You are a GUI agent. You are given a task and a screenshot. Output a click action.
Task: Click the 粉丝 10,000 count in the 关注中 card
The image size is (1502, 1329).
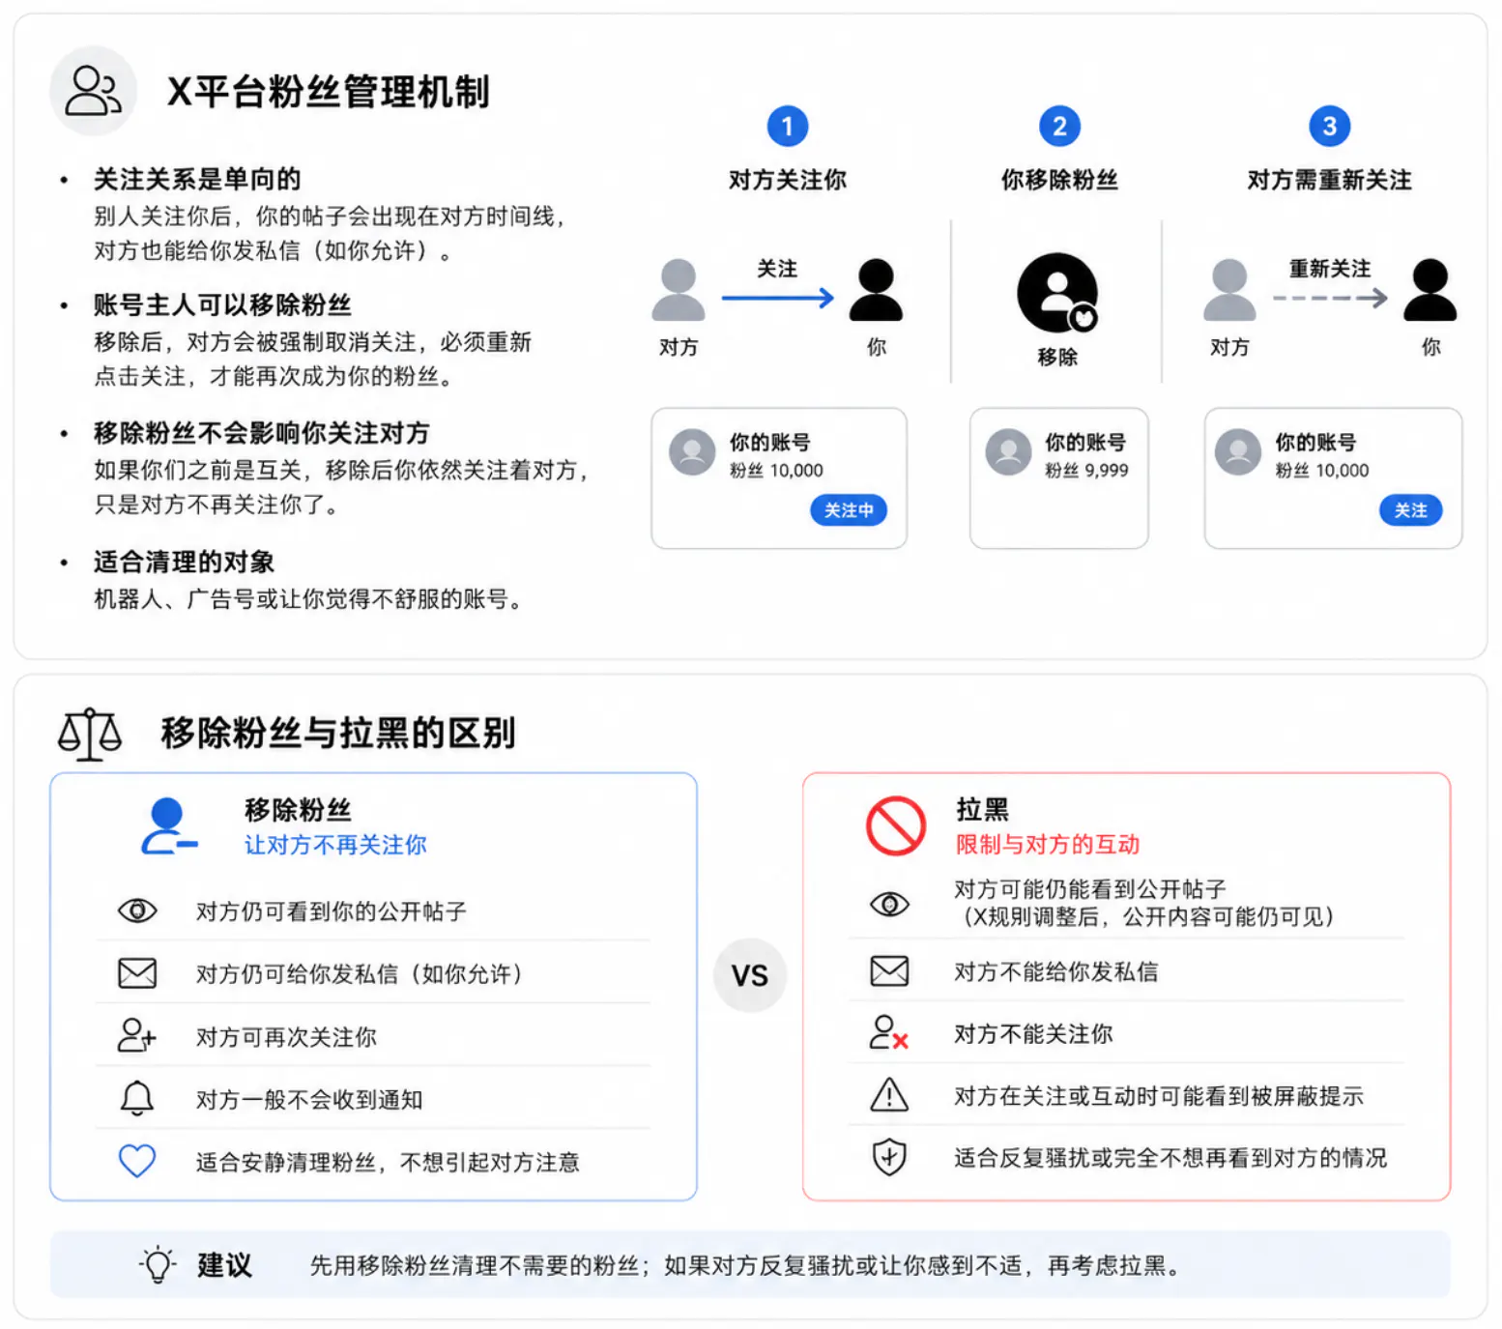coord(776,471)
